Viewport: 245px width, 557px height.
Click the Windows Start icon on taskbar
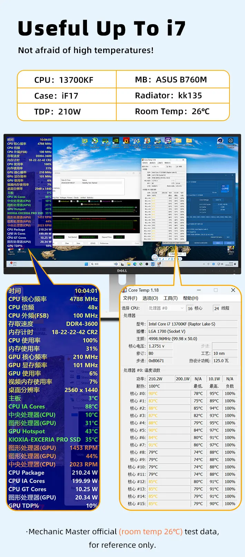click(x=86, y=264)
